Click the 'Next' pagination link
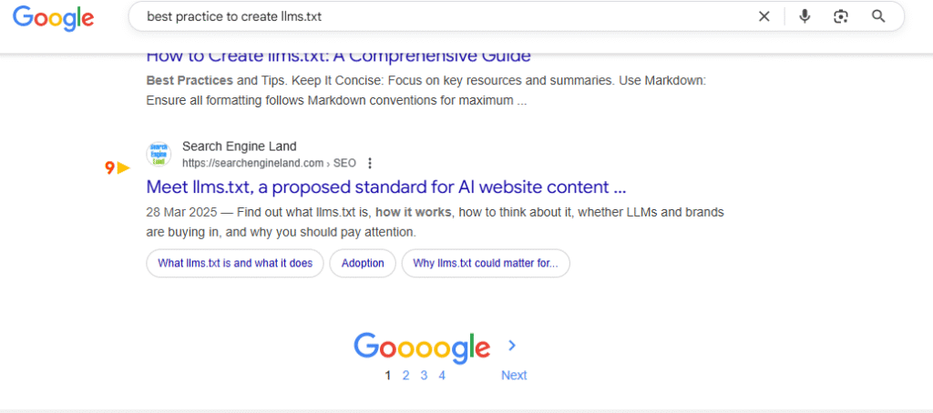The width and height of the screenshot is (933, 413). pyautogui.click(x=514, y=375)
